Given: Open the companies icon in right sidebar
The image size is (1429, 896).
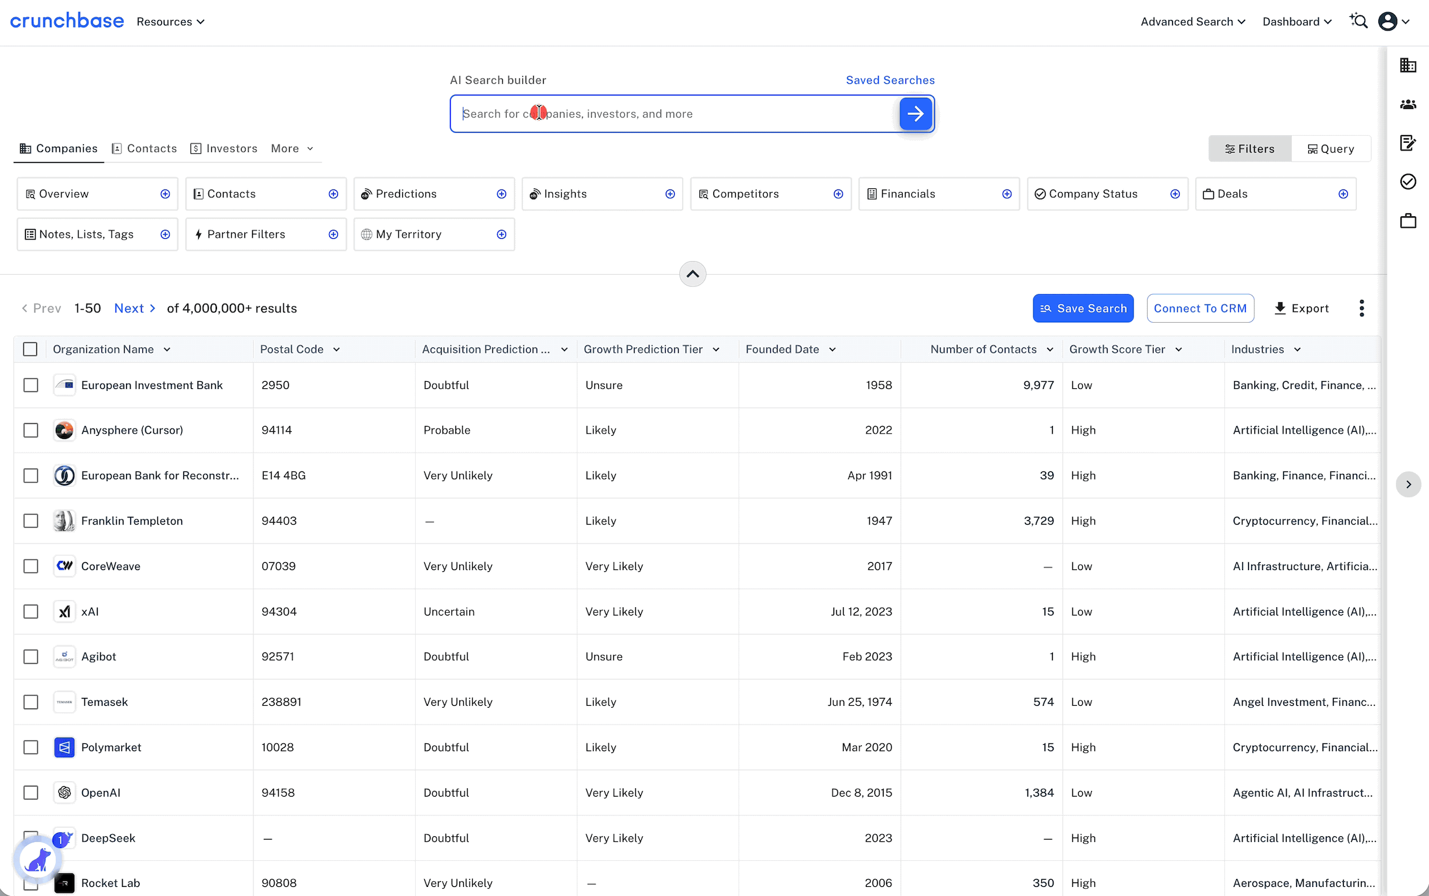Looking at the screenshot, I should pos(1408,65).
